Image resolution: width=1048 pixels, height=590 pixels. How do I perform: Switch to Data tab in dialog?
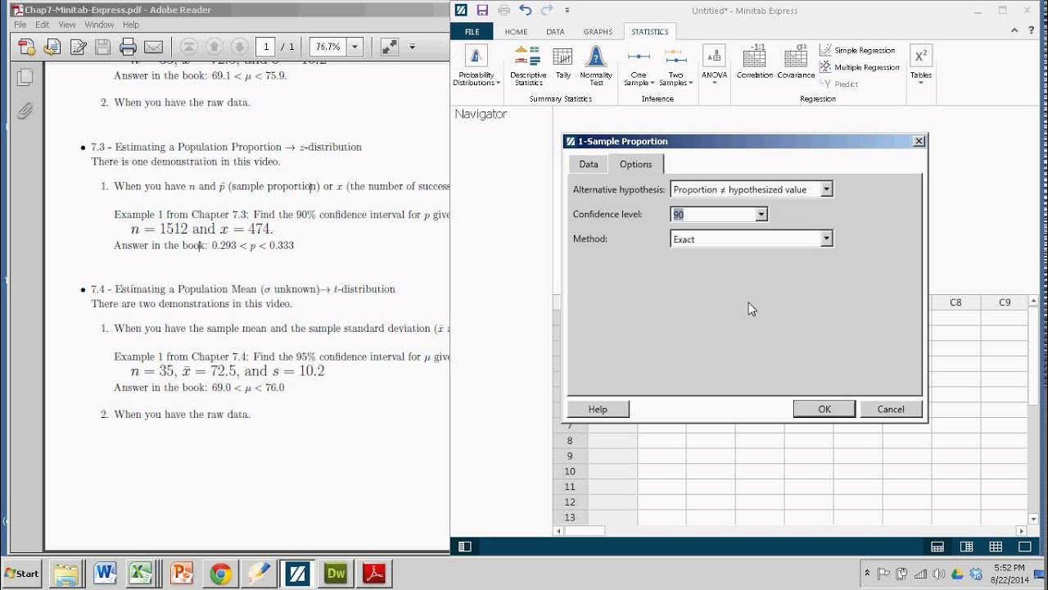pyautogui.click(x=589, y=164)
